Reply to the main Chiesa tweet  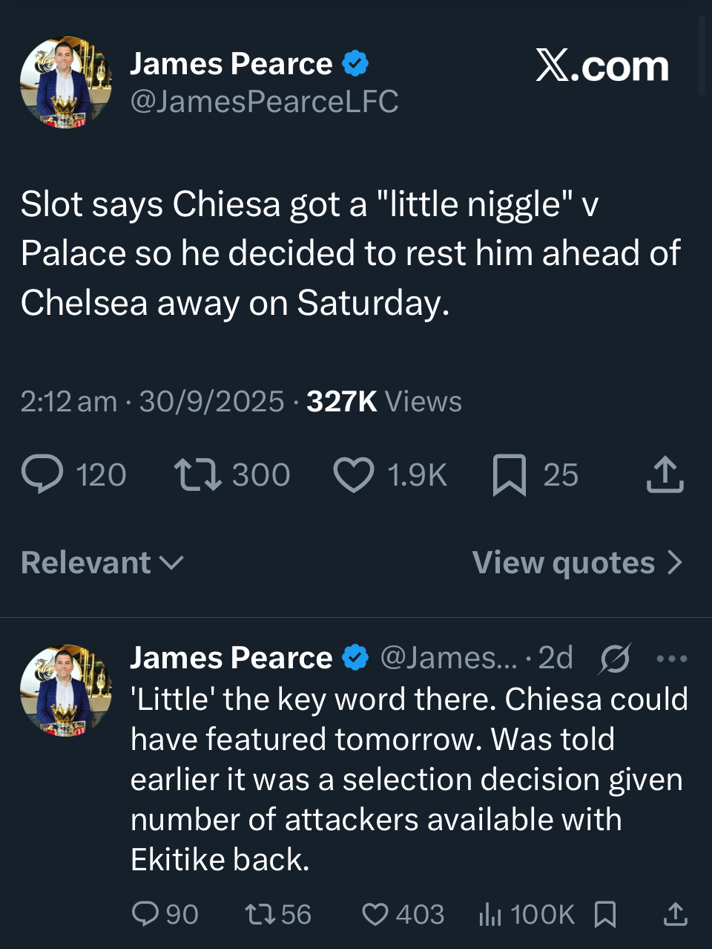pyautogui.click(x=43, y=474)
